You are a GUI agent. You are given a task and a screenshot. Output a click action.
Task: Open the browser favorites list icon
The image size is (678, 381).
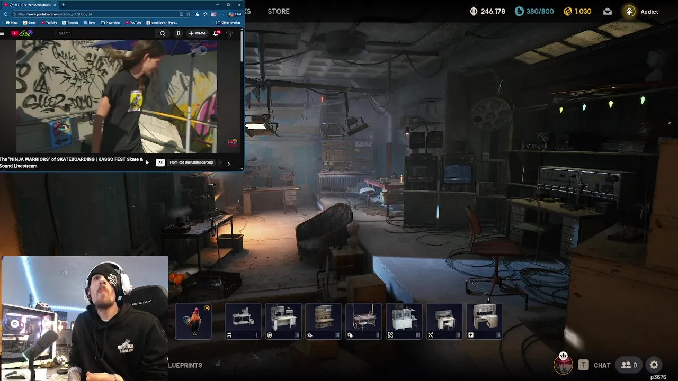205,14
